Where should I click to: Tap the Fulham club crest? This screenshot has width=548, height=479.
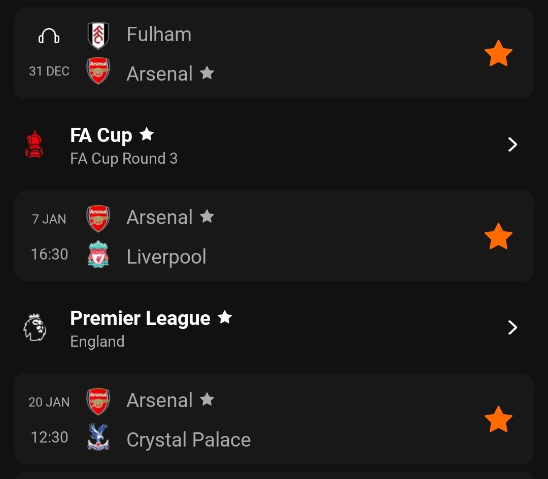coord(98,35)
